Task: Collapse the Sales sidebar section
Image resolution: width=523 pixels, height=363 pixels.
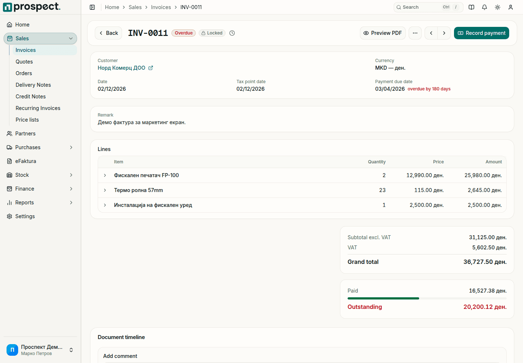Action: tap(40, 38)
